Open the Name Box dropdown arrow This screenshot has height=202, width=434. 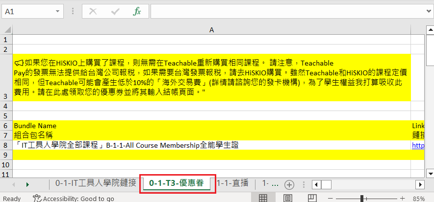click(57, 11)
